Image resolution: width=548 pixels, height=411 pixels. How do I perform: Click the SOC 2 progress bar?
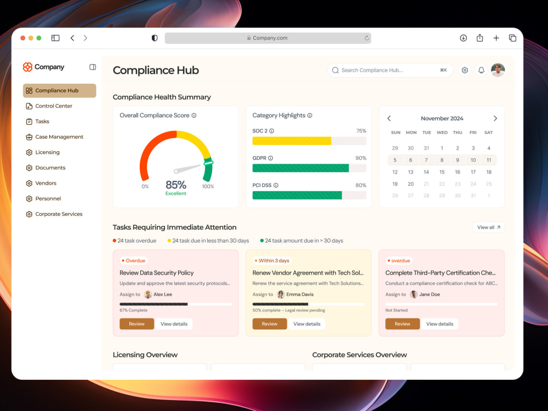[x=309, y=141]
